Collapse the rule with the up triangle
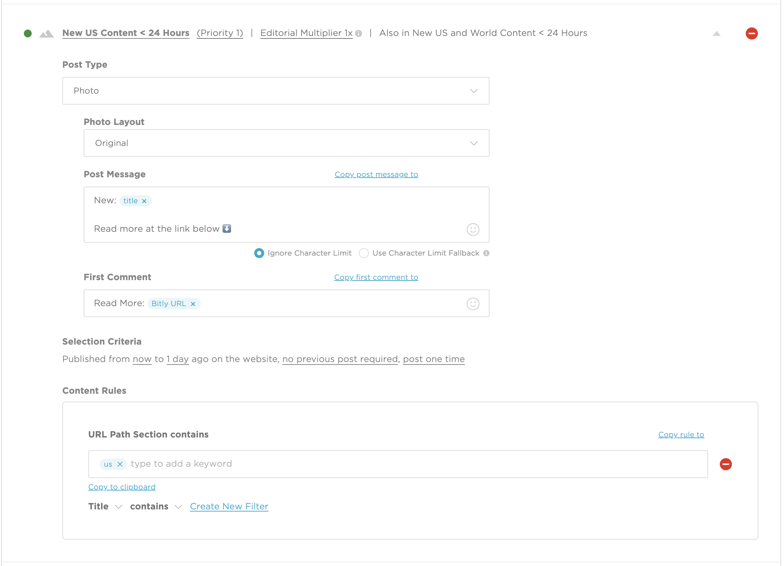Screen dimensions: 784x566 pos(717,33)
